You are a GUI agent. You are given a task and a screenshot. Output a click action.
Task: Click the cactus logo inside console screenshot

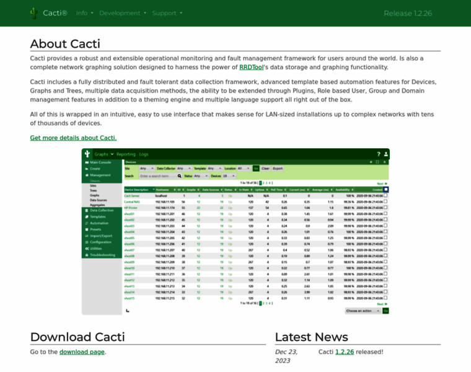coord(87,154)
